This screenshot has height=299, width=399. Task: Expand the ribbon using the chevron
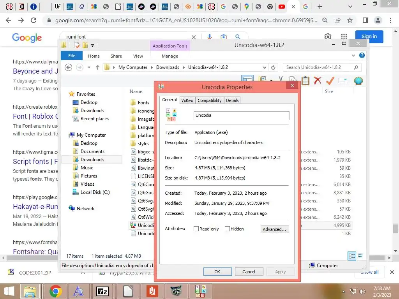[353, 55]
